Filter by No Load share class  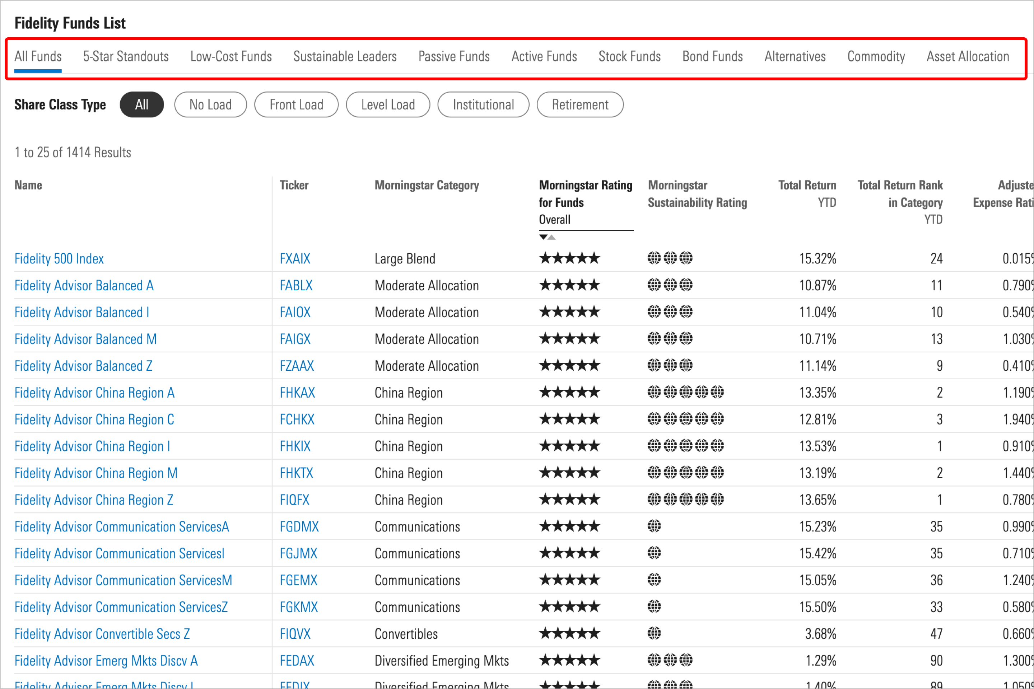[211, 104]
